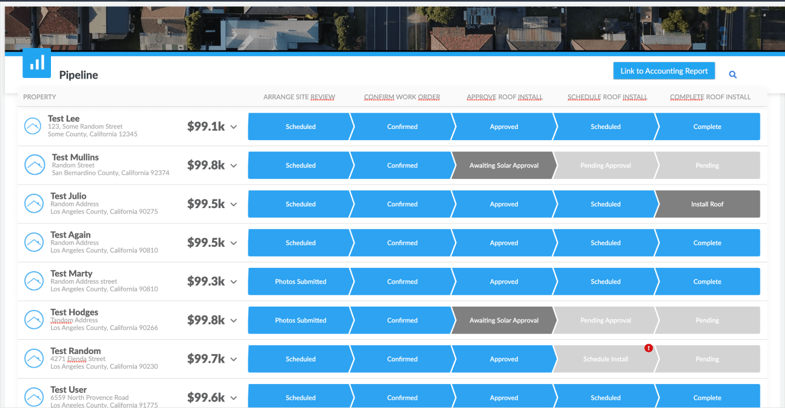Image resolution: width=785 pixels, height=408 pixels.
Task: Expand the $99.3k chevron for Test Marty
Action: pos(234,282)
